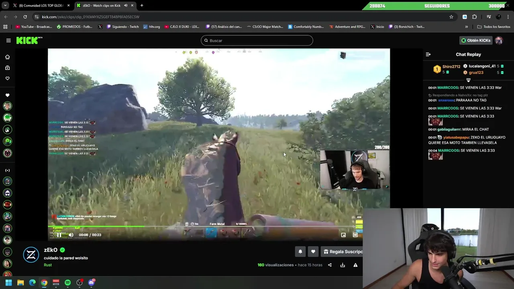Open the PROMIEDOS - Futb... bookmark
This screenshot has width=514, height=289.
(75, 27)
